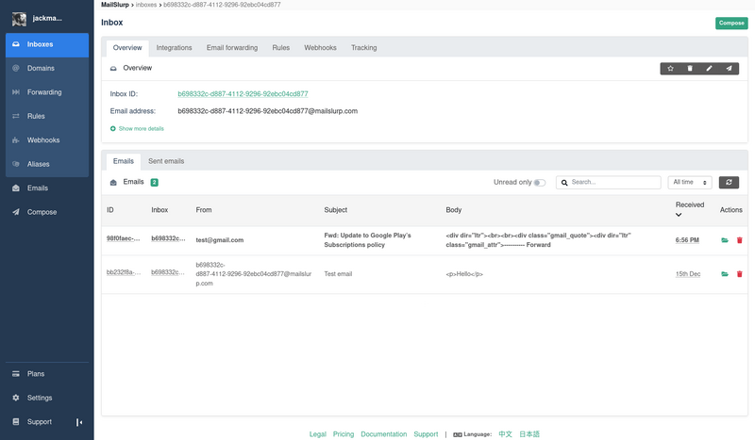Toggle the Unread only switch
The height and width of the screenshot is (440, 755).
(x=539, y=182)
